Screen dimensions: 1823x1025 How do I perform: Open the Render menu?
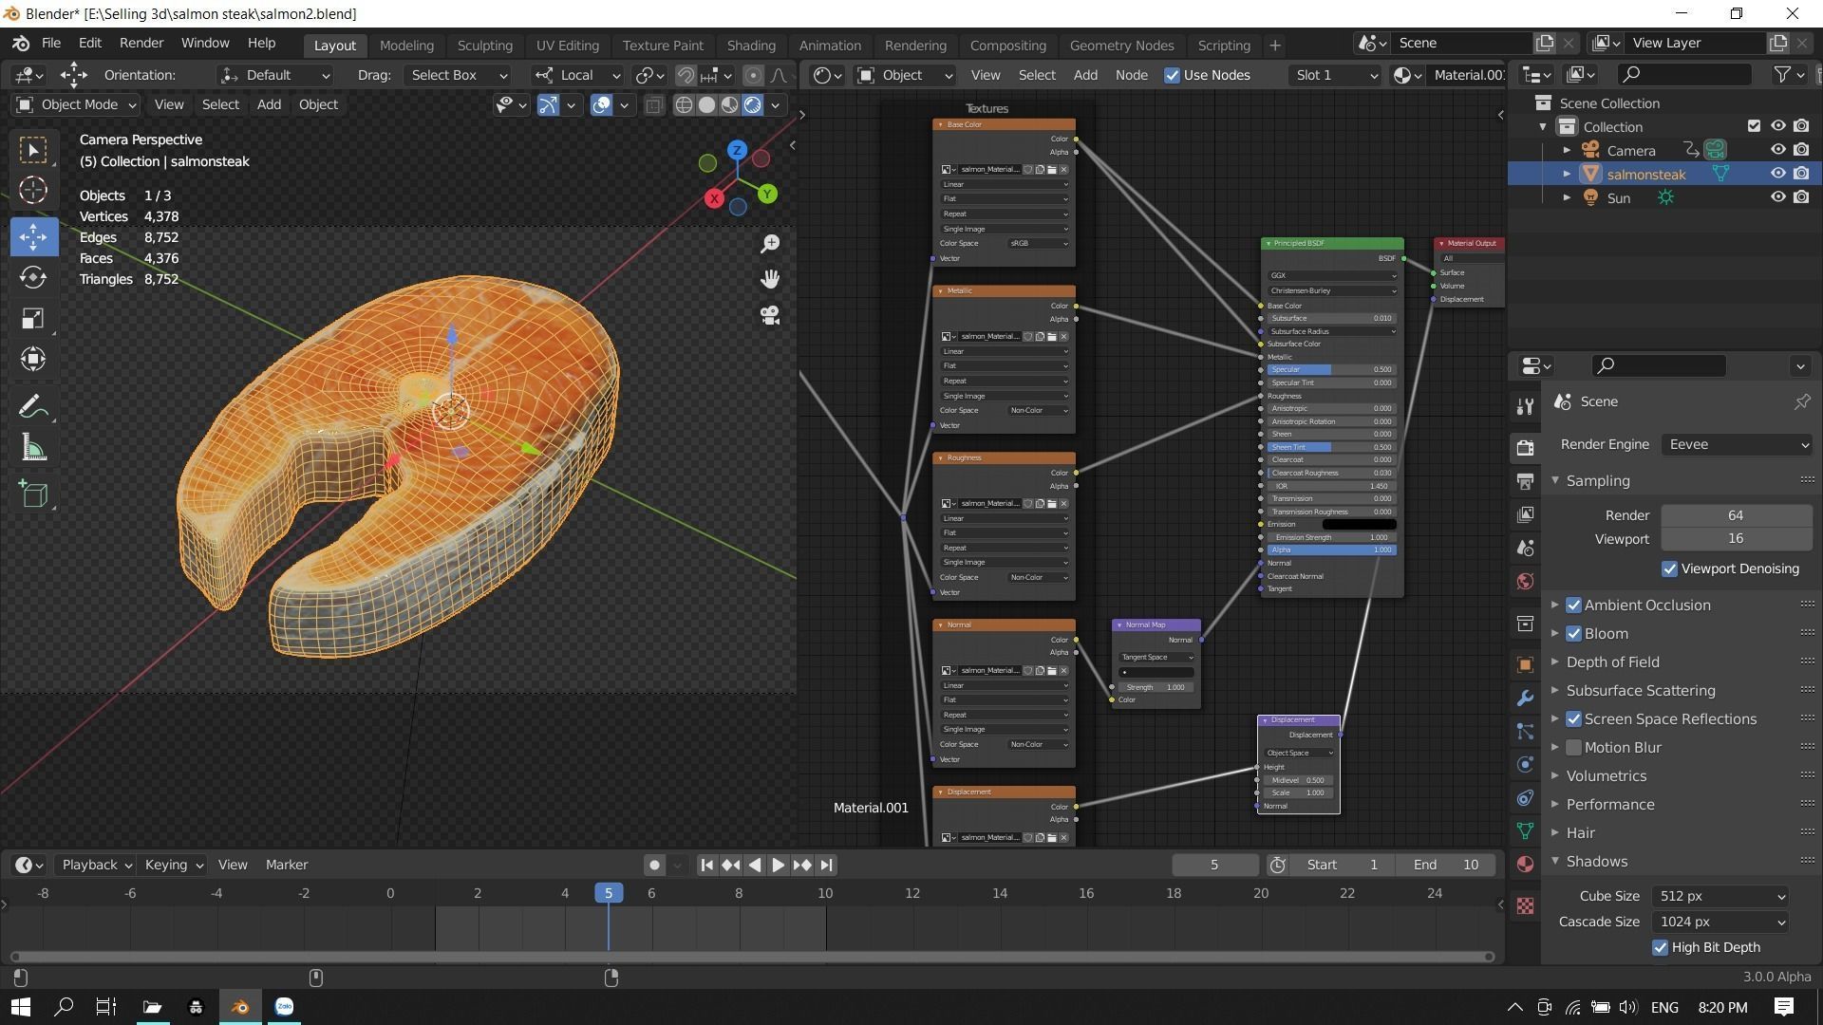click(x=141, y=44)
